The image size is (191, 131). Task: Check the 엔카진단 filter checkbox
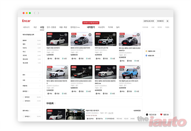click(x=24, y=97)
